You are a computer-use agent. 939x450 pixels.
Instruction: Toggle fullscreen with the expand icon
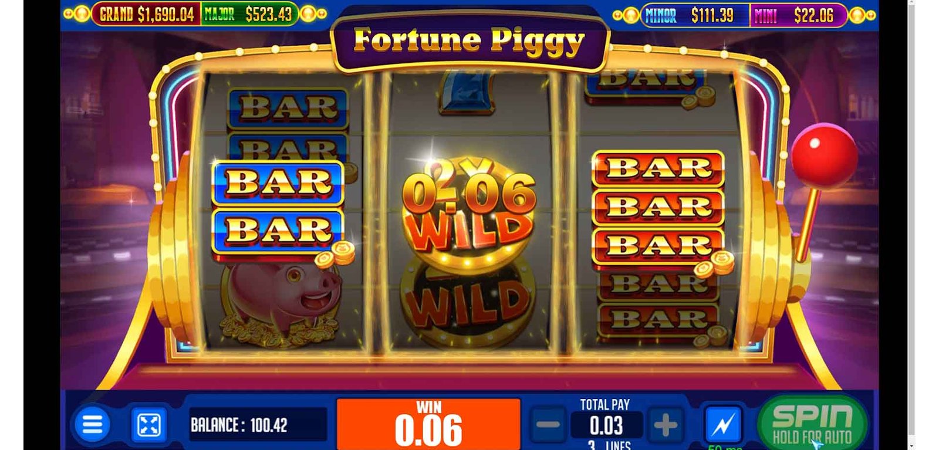[x=148, y=425]
